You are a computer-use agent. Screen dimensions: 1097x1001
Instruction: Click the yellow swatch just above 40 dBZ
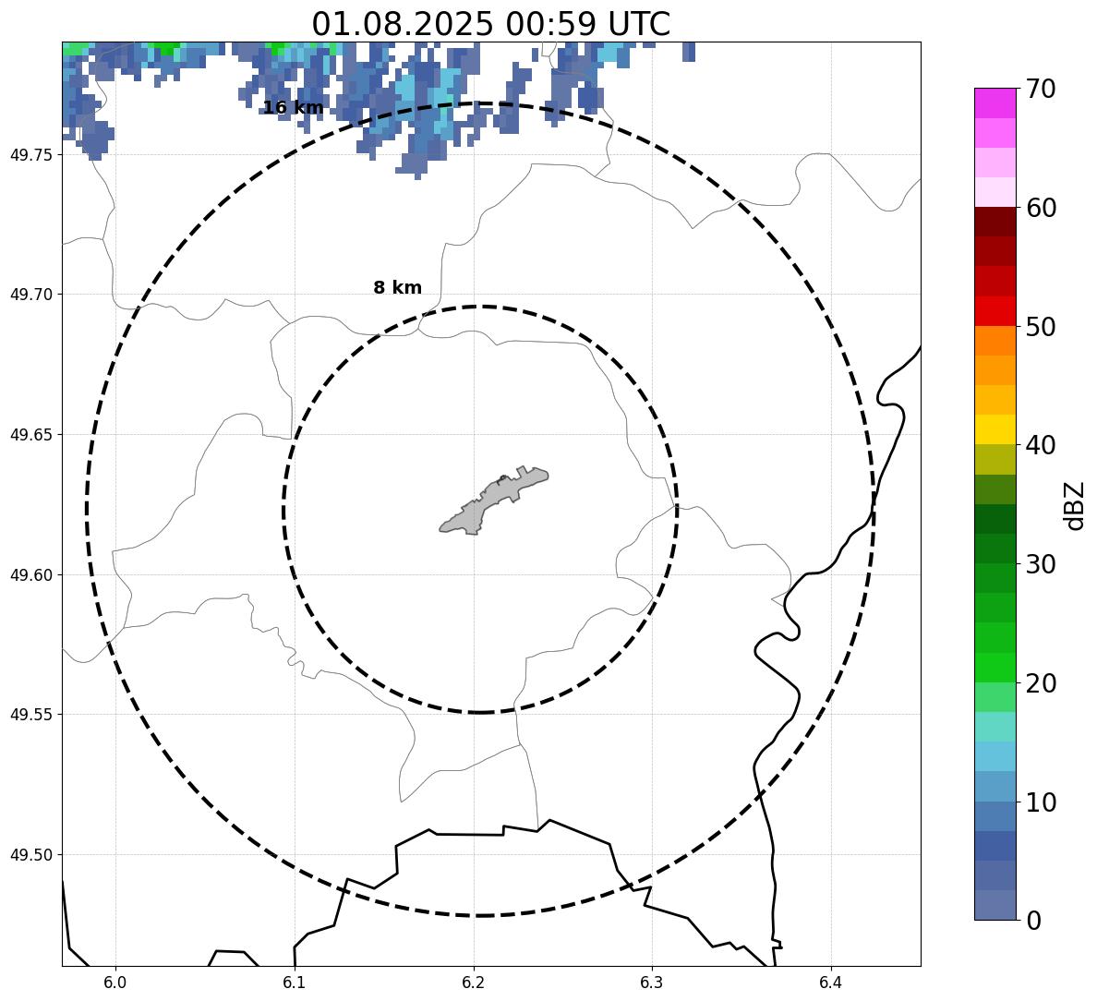[995, 429]
